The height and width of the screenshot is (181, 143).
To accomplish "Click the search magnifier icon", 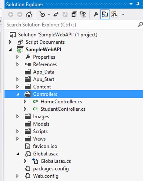I will tap(140, 25).
